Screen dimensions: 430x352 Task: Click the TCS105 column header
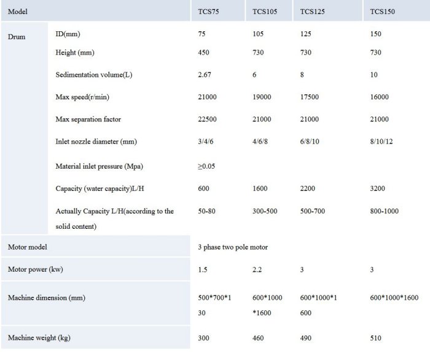pos(264,12)
